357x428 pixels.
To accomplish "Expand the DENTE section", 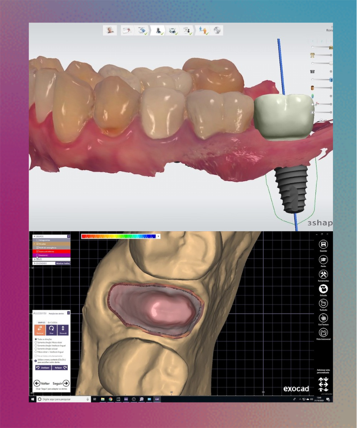I will pos(34,259).
